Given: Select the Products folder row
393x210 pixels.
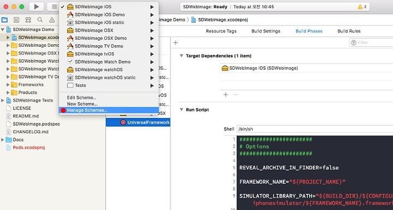Looking at the screenshot, I should coord(28,92).
